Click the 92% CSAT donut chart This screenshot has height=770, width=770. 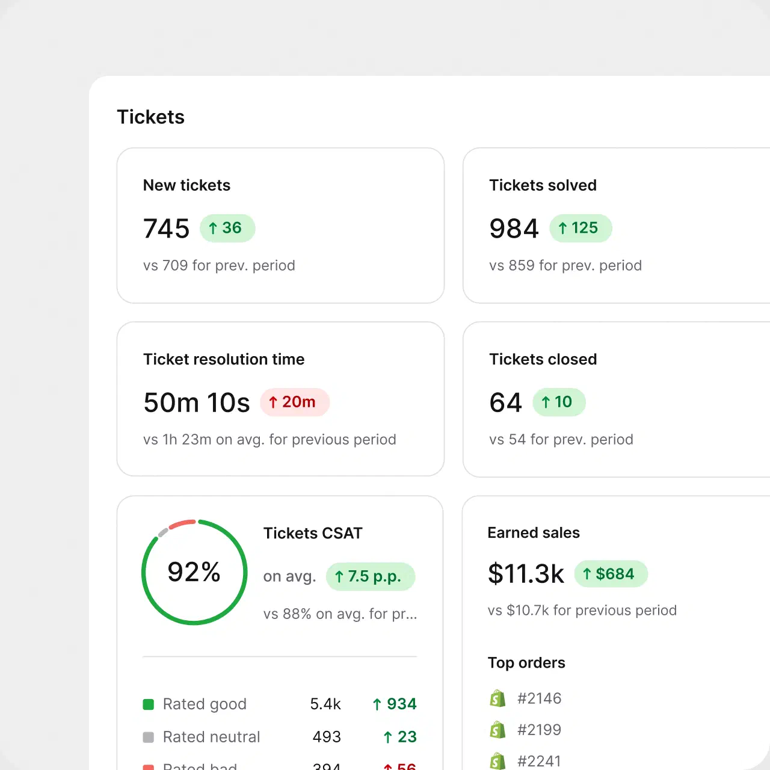pos(194,572)
